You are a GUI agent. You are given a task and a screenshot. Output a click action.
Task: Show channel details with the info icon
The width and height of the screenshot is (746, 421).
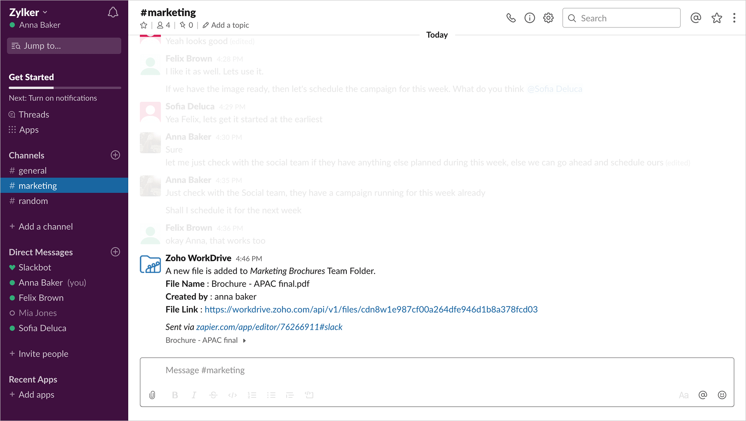tap(530, 18)
